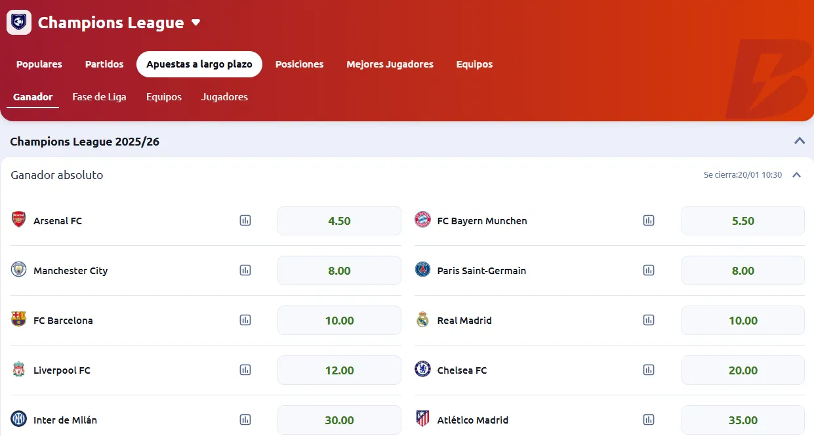Viewport: 814px width, 436px height.
Task: Open statistics icon for Arsenal FC
Action: [x=245, y=220]
